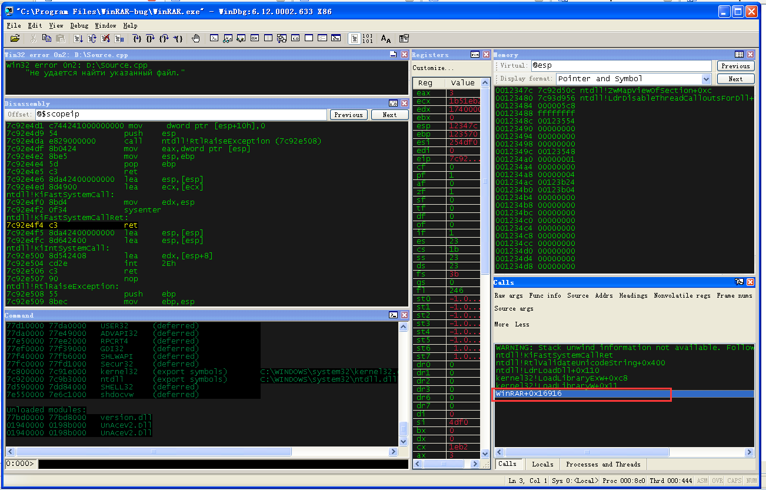Switch to Processes and Threads tab

603,464
